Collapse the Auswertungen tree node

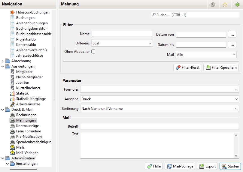click(x=3, y=66)
